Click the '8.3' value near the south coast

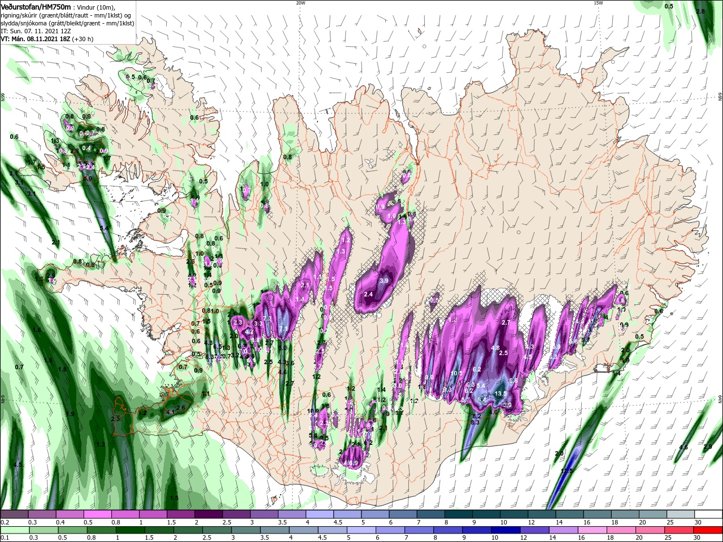click(x=475, y=422)
